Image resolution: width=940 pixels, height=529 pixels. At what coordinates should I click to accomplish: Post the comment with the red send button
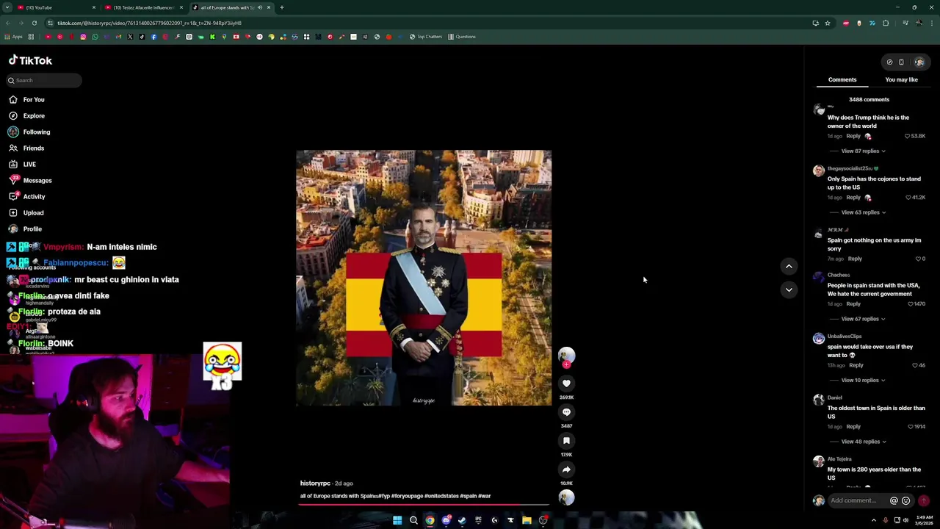923,501
